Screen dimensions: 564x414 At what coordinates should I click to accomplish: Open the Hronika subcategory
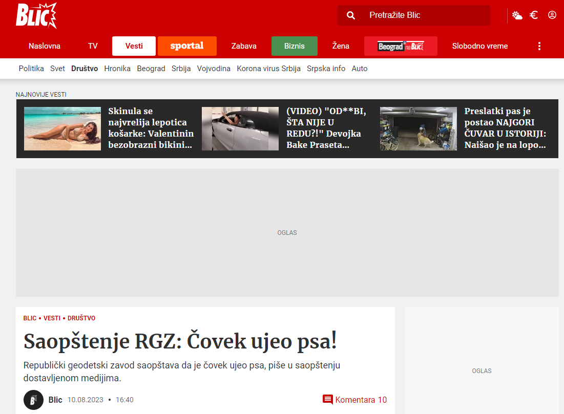[117, 68]
